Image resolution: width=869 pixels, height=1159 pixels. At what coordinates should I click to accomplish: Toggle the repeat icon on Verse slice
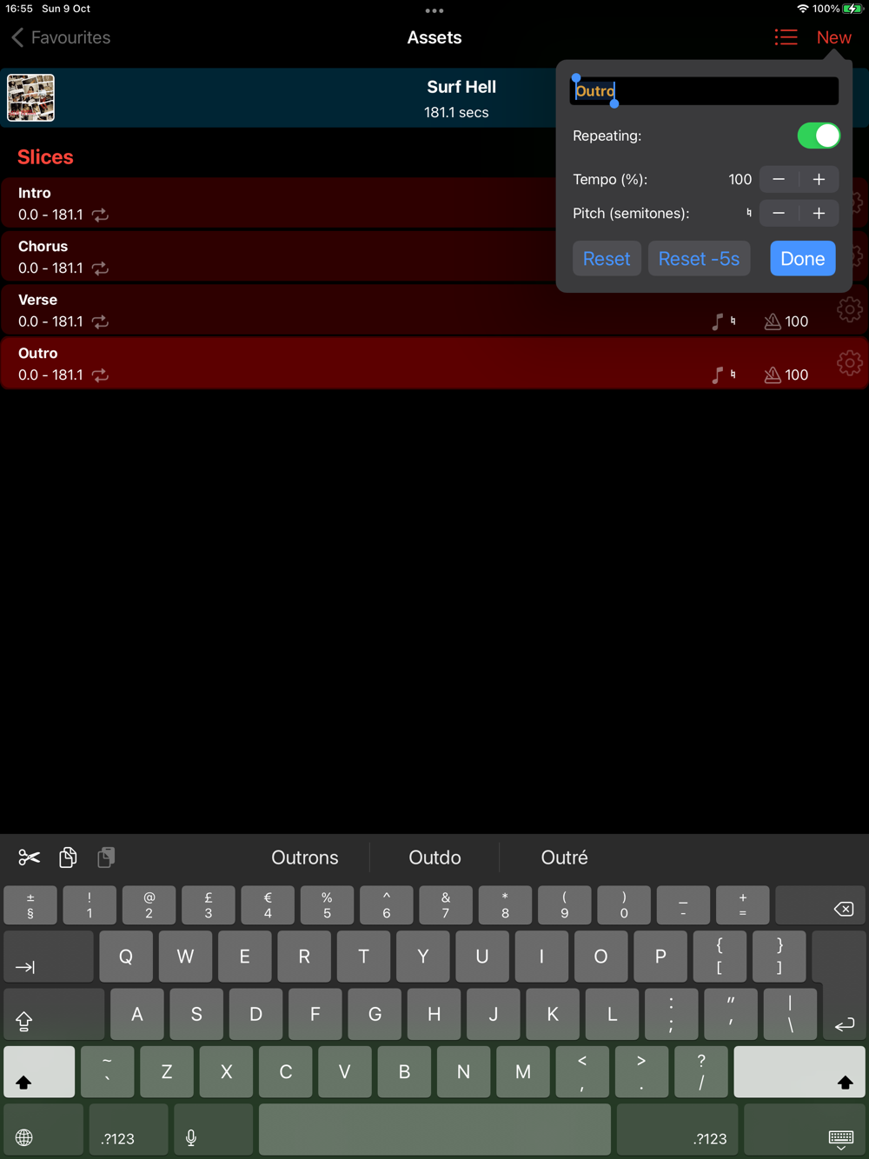(101, 321)
